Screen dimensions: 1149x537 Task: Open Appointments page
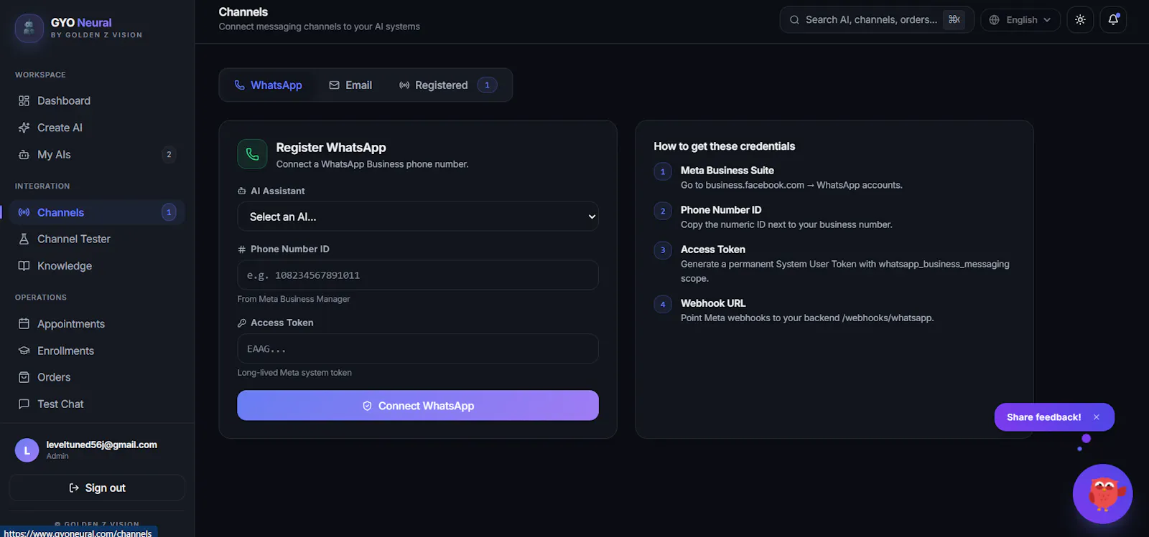tap(97, 324)
